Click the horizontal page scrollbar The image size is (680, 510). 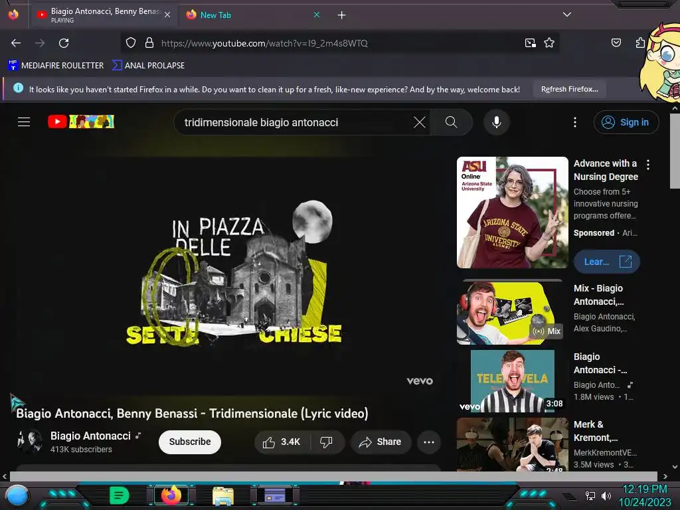[x=333, y=476]
